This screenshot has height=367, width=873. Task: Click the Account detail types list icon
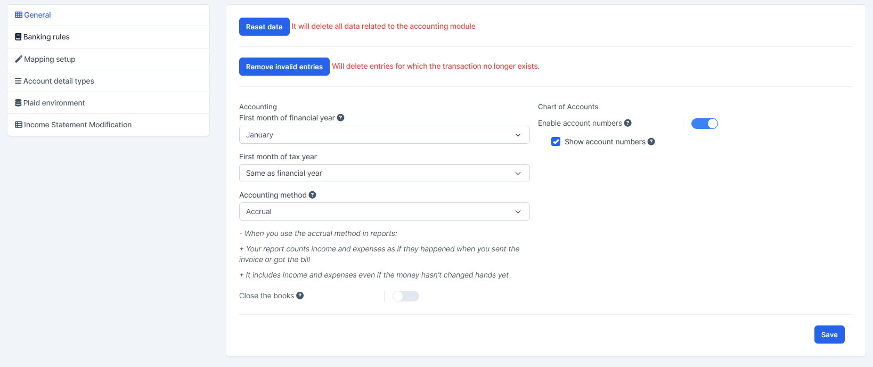18,81
